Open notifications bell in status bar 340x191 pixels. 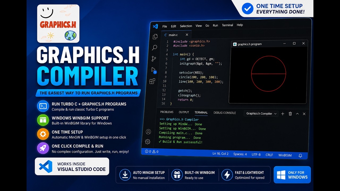click(x=300, y=156)
